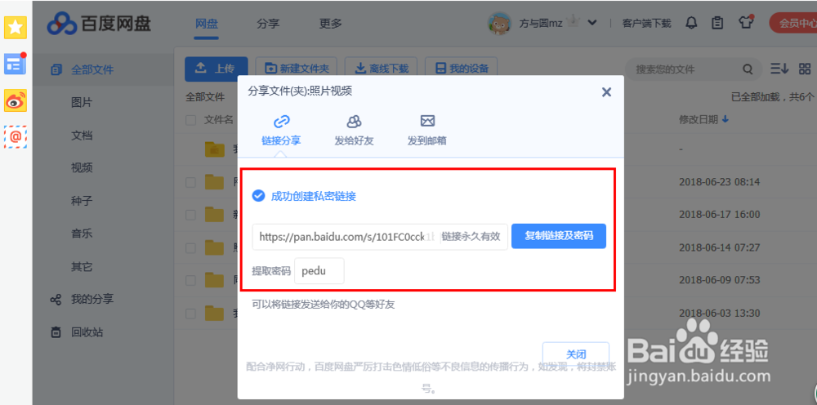Click the 客户端下载 link
Viewport: 817px width, 405px height.
[646, 24]
